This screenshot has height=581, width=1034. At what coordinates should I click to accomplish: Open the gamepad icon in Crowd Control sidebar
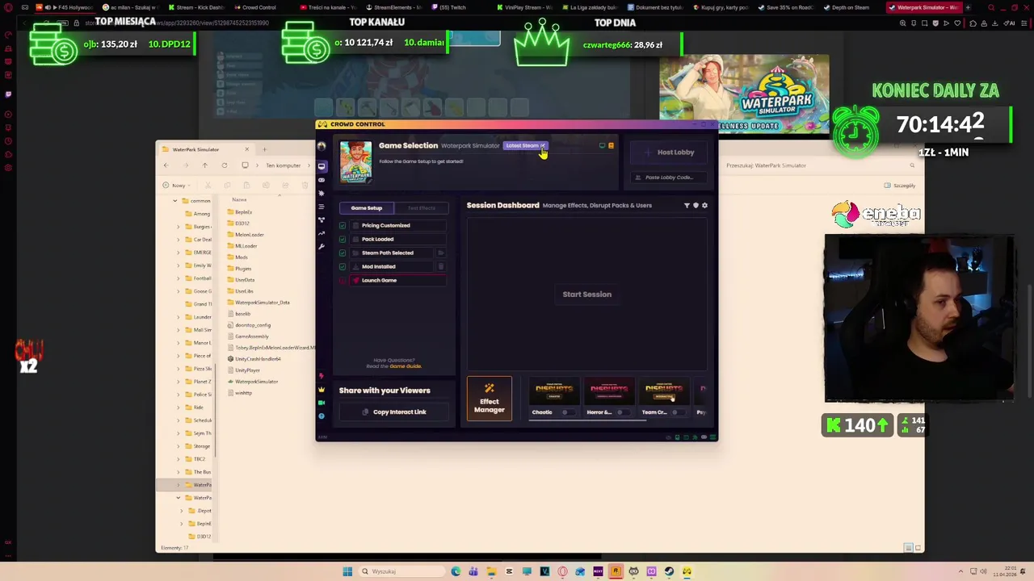[322, 180]
